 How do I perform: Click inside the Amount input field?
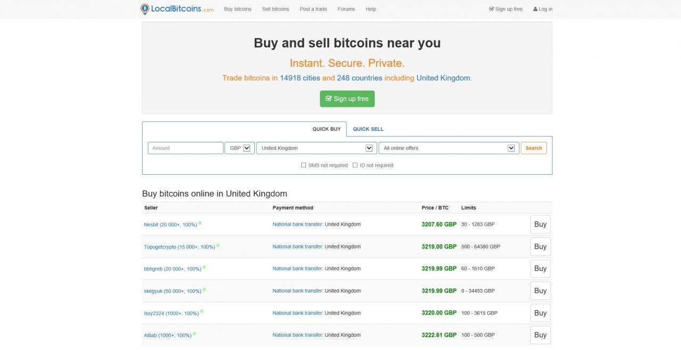point(185,148)
